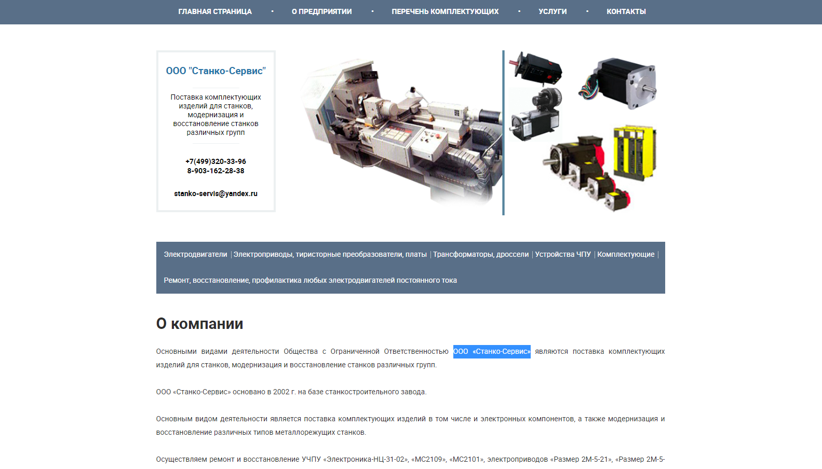Click the lathe machine banner image
822x469 pixels.
(x=401, y=132)
